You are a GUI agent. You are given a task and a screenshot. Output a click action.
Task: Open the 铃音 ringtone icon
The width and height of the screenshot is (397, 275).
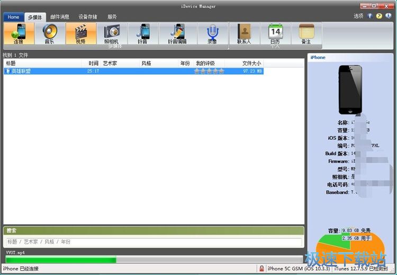click(x=143, y=34)
